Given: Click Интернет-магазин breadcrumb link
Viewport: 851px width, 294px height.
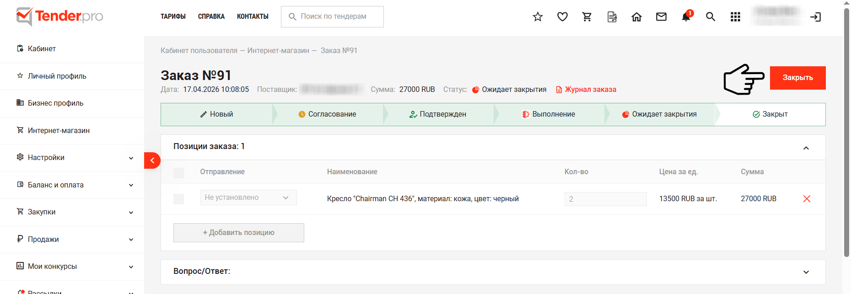Looking at the screenshot, I should coord(278,51).
